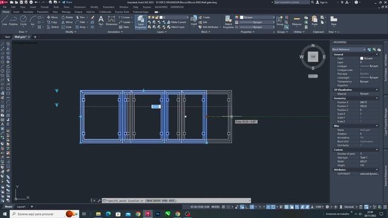This screenshot has height=218, width=388.
Task: Open the Array tool dropdown arrow
Action: click(x=88, y=27)
